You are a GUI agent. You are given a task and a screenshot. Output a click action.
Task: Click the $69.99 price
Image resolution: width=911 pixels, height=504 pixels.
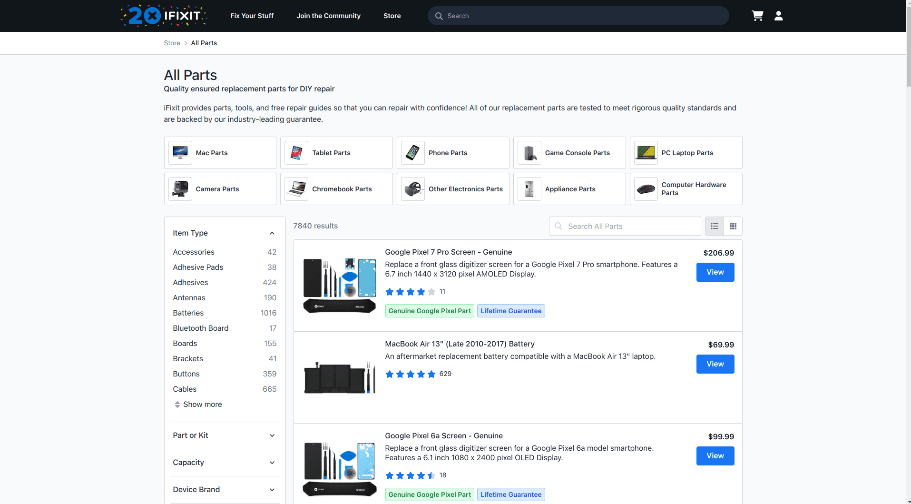tap(721, 345)
